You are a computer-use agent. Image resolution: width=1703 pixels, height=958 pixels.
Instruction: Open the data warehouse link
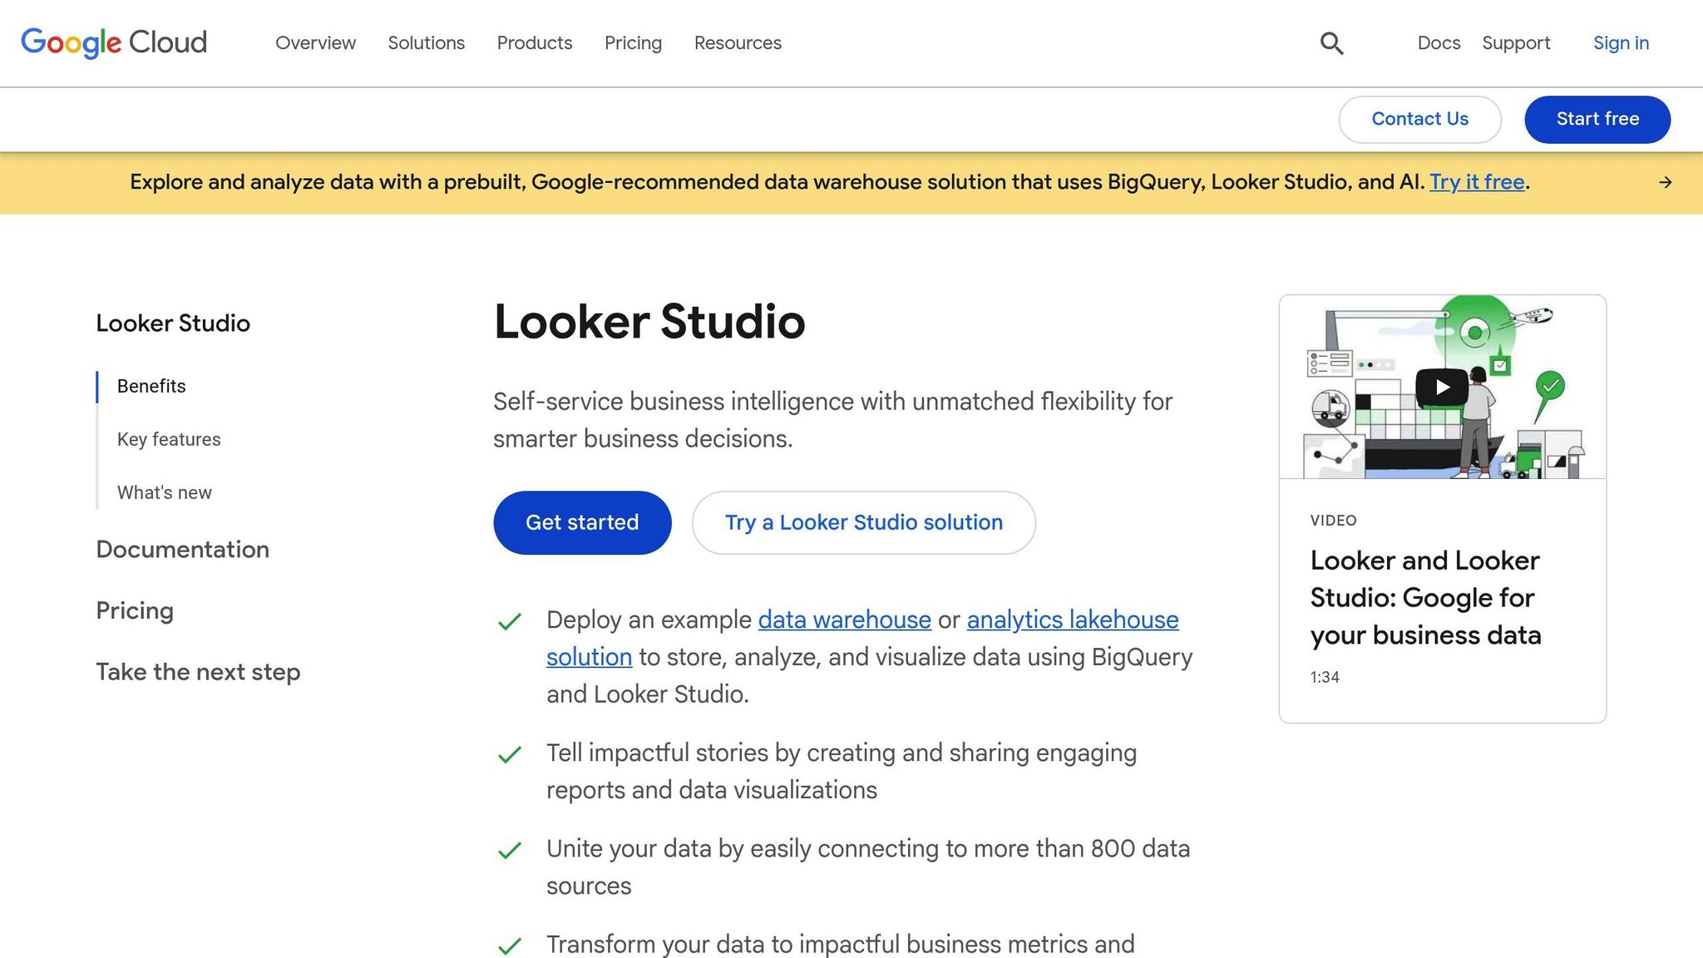tap(844, 620)
